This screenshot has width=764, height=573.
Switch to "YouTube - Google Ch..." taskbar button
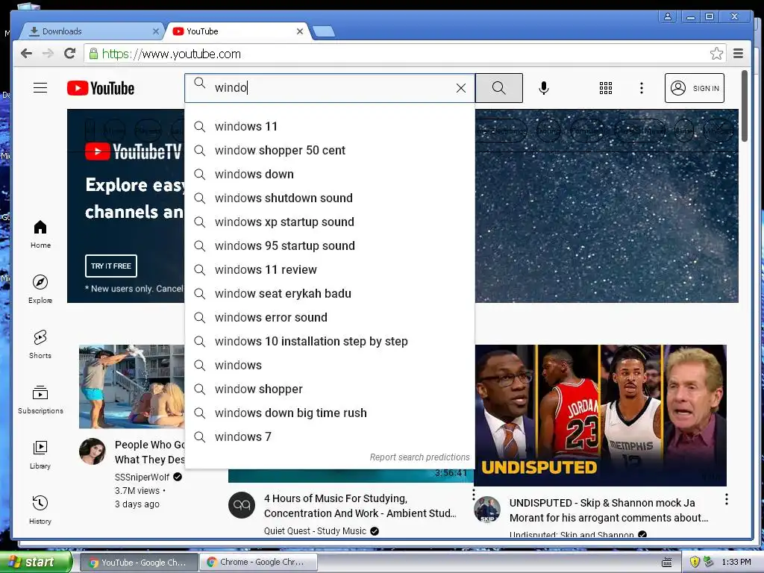(x=139, y=563)
